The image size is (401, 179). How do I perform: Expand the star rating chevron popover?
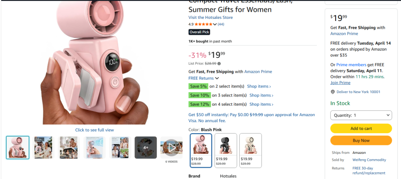[215, 24]
